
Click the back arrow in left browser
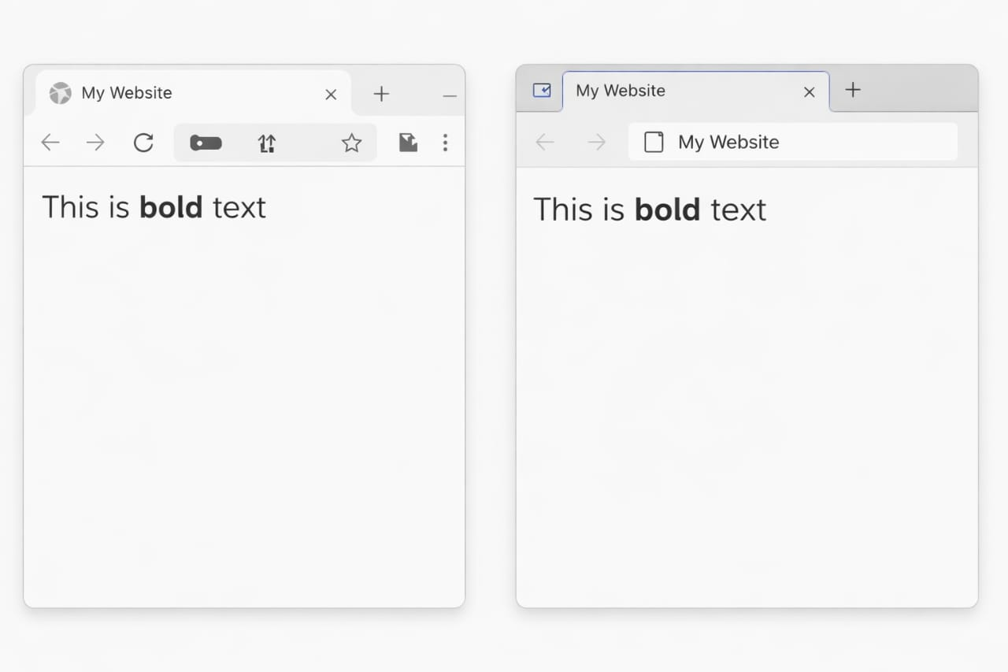(x=50, y=143)
